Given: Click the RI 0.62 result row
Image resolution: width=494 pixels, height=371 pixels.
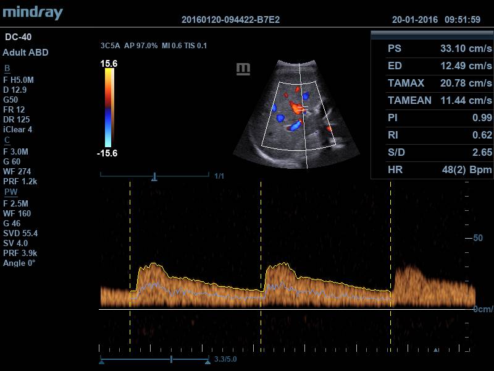Looking at the screenshot, I should (x=432, y=135).
